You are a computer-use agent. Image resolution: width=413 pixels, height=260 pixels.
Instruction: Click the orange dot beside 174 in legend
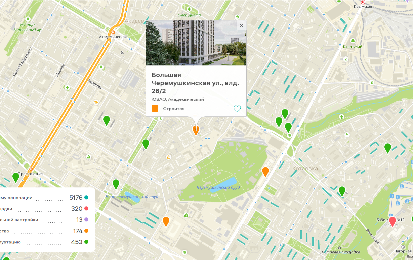[86, 231]
